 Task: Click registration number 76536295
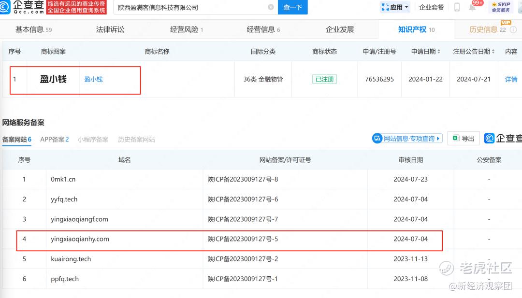[x=379, y=79]
